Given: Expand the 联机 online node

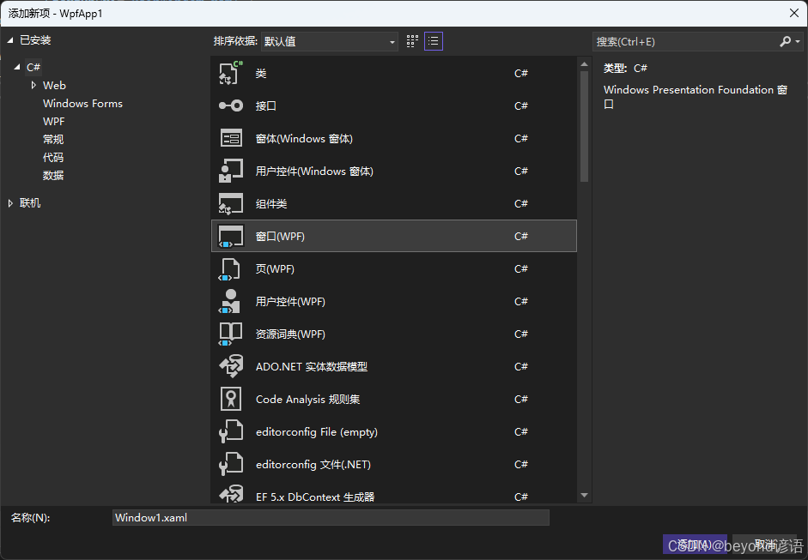Looking at the screenshot, I should (10, 203).
